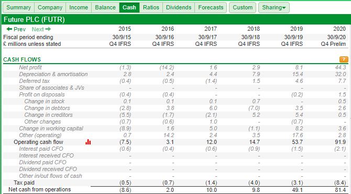Open the chart icon beside Operating cash flow
The height and width of the screenshot is (194, 351).
tap(88, 142)
